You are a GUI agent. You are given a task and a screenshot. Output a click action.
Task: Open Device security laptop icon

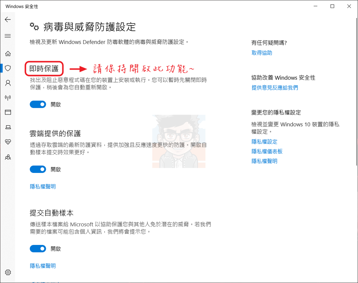(8, 127)
